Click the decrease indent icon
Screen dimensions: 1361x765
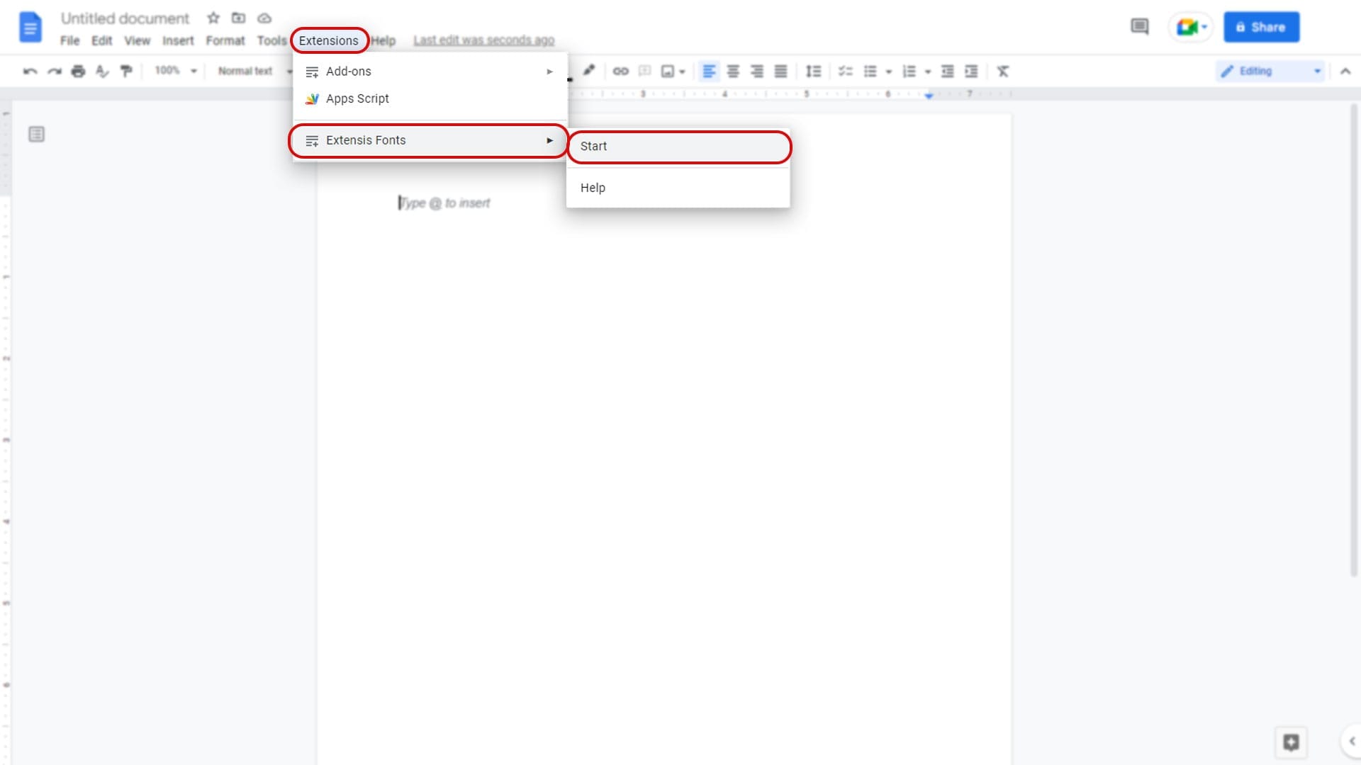[947, 71]
